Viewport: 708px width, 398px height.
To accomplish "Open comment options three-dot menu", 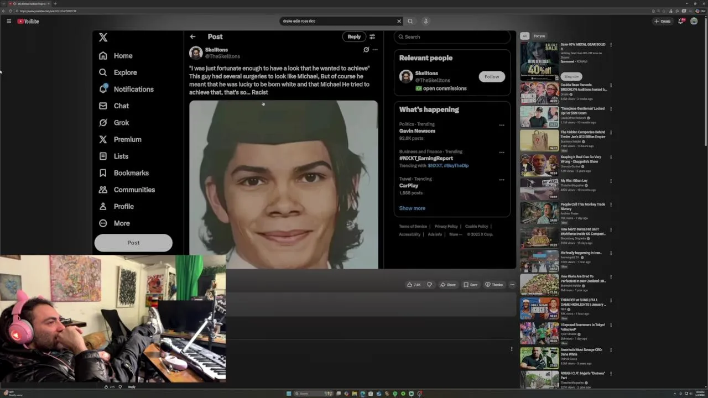I will [512, 349].
